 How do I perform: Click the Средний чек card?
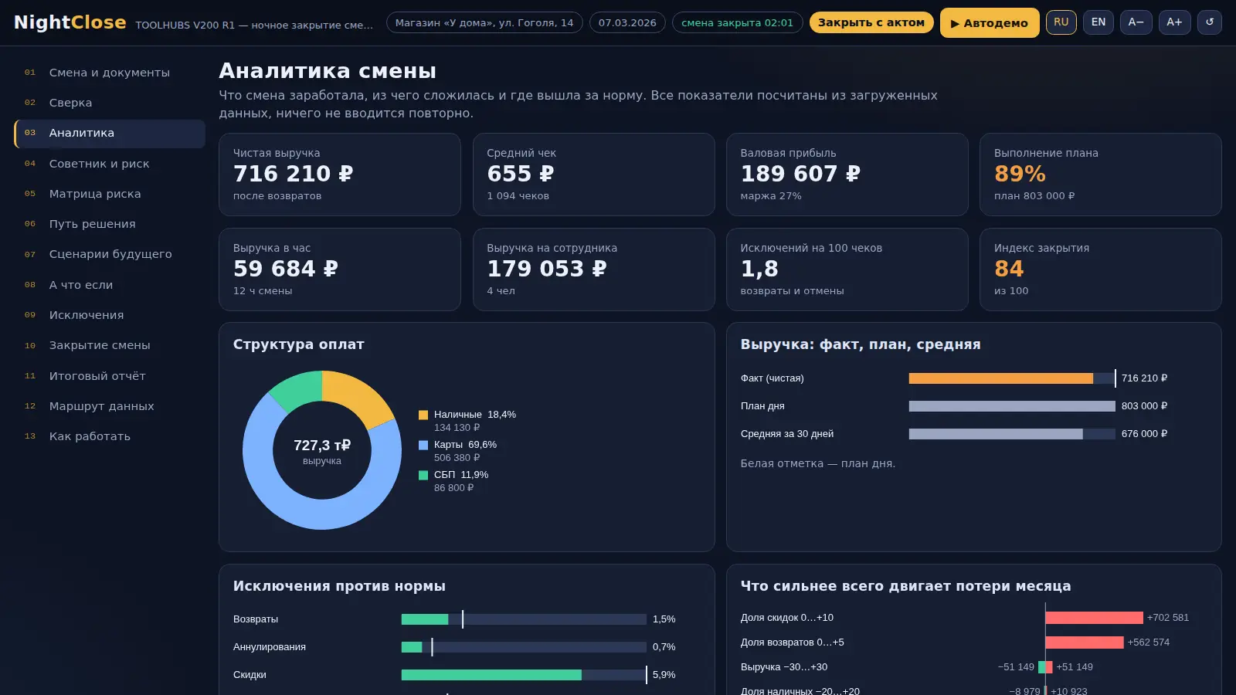[x=593, y=175]
